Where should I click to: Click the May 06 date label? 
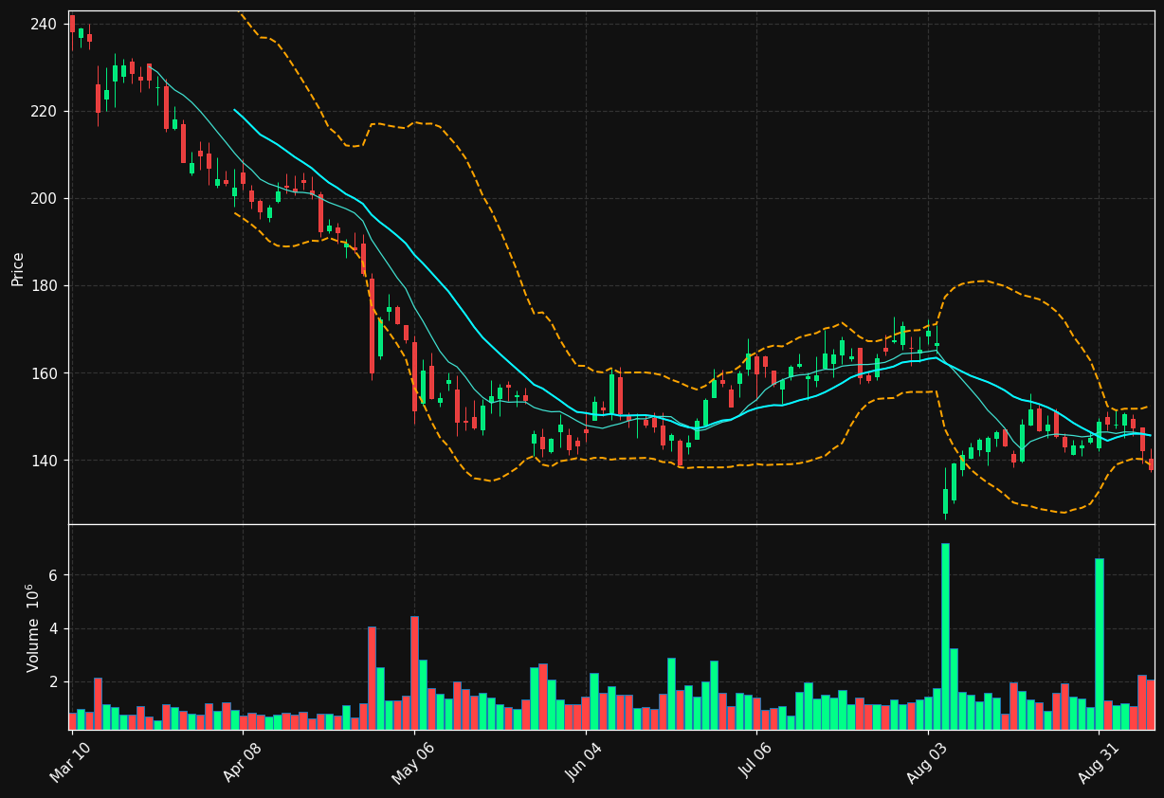click(x=412, y=763)
